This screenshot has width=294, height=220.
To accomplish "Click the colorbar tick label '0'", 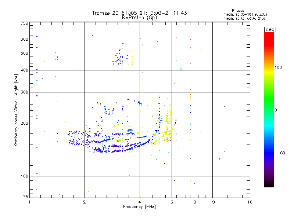I will (276, 110).
